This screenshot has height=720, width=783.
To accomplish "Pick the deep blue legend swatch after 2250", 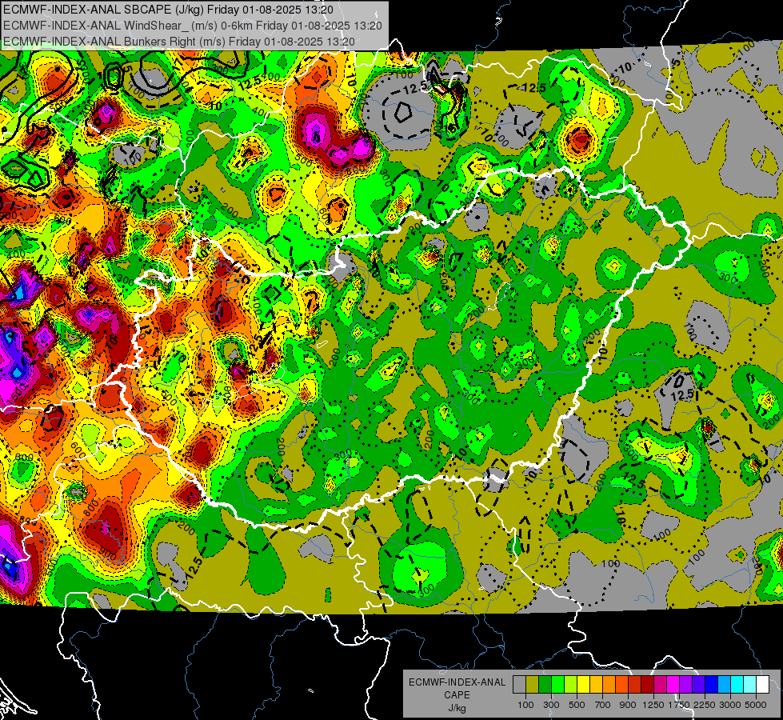I will (x=712, y=685).
